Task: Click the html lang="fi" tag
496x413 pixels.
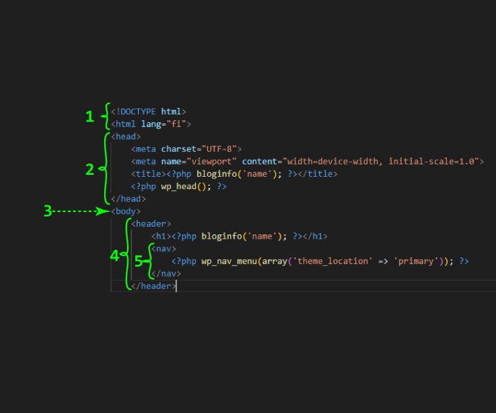Action: [151, 124]
